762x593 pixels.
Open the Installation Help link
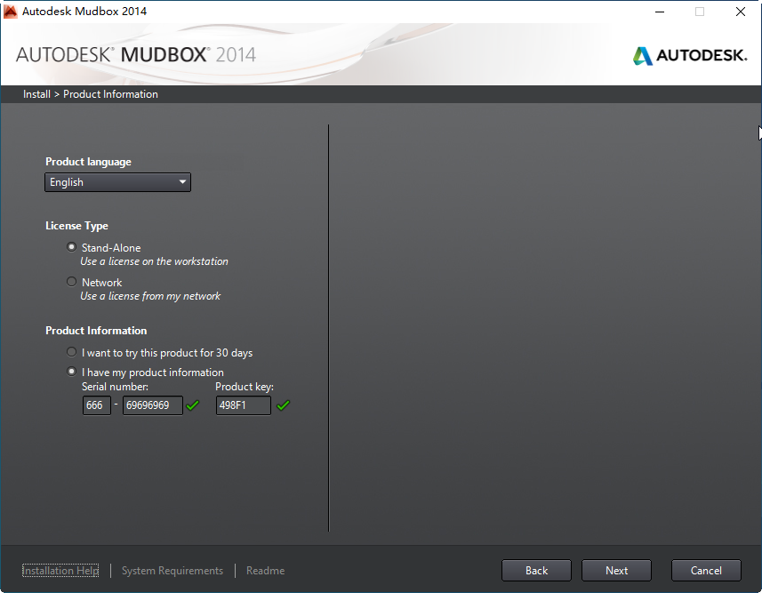(60, 571)
